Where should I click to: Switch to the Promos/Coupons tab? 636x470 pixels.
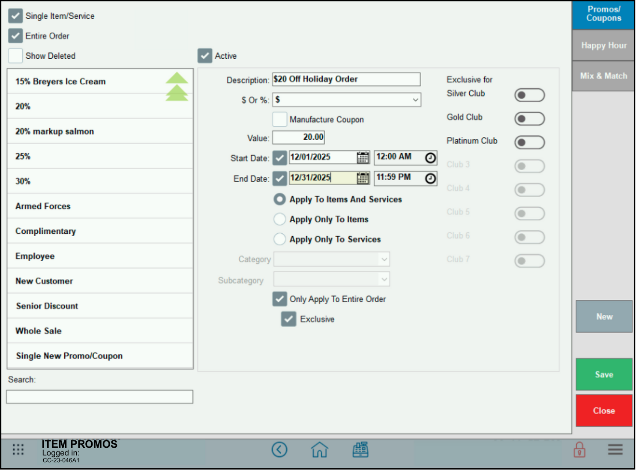coord(603,15)
